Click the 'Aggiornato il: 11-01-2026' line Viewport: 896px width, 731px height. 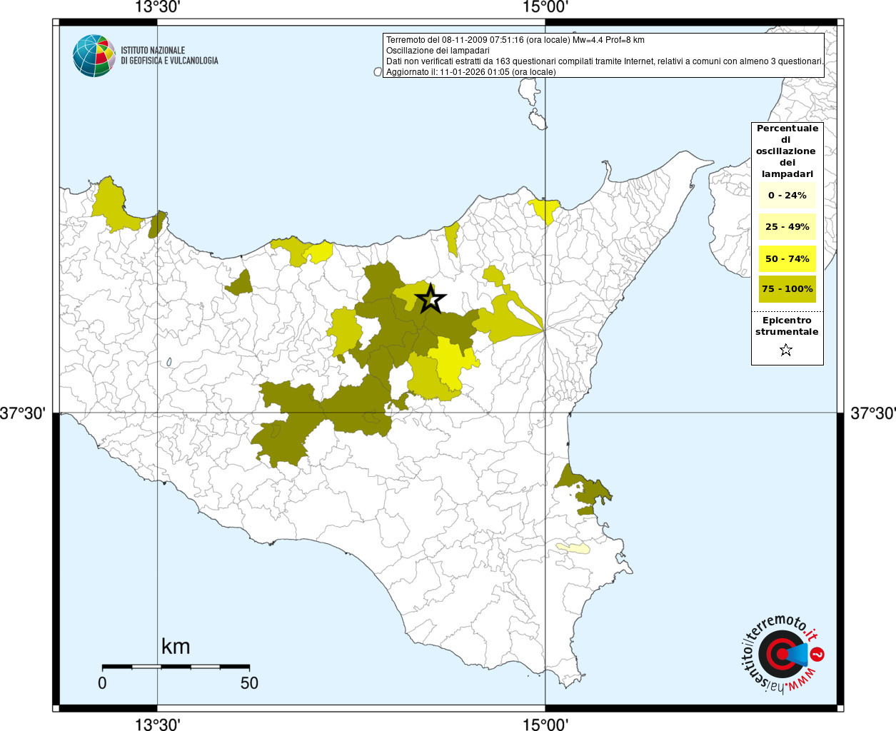[x=471, y=72]
